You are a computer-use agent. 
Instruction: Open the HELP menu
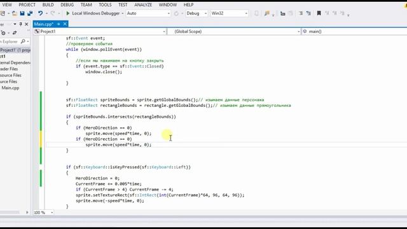tap(188, 4)
